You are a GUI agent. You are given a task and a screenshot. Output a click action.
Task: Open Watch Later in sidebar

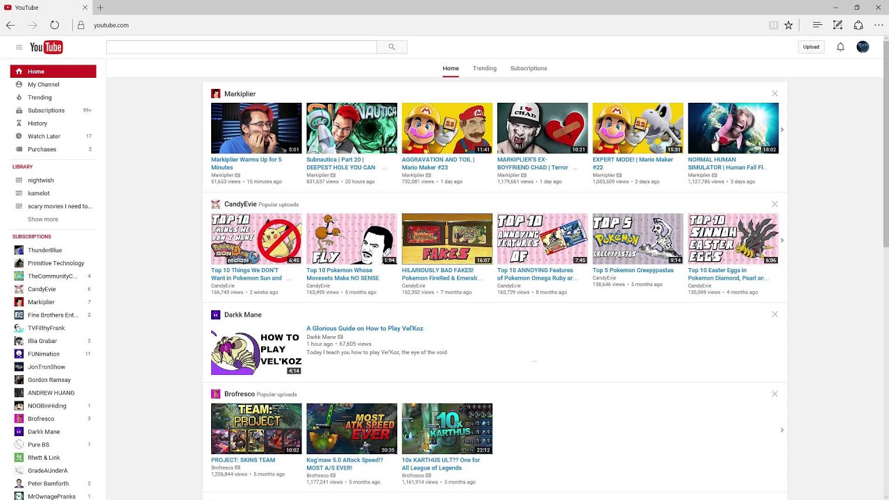coord(53,137)
